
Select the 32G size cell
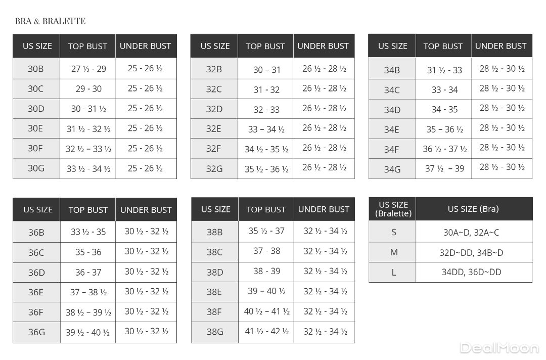pos(214,169)
